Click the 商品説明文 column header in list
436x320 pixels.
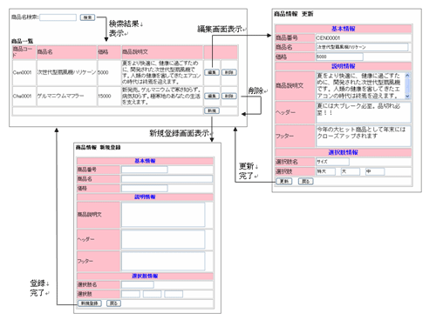click(162, 52)
